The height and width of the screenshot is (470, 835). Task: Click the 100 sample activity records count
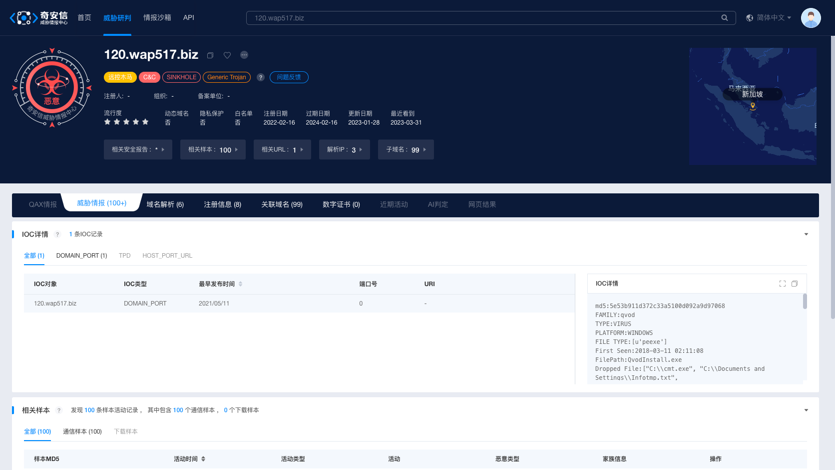89,410
